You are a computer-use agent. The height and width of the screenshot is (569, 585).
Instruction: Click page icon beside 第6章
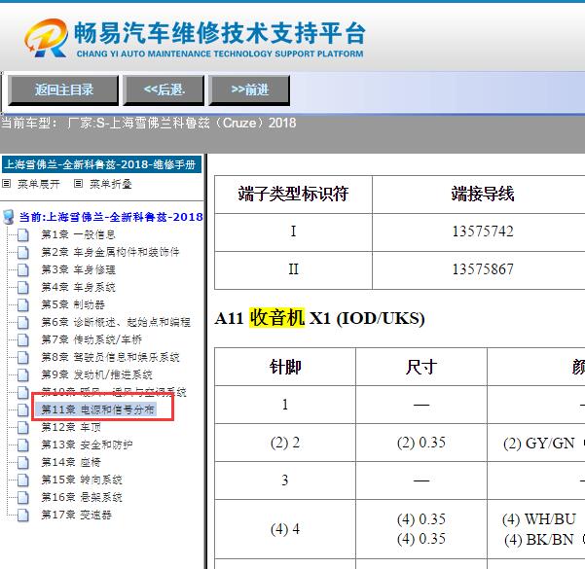pyautogui.click(x=23, y=323)
